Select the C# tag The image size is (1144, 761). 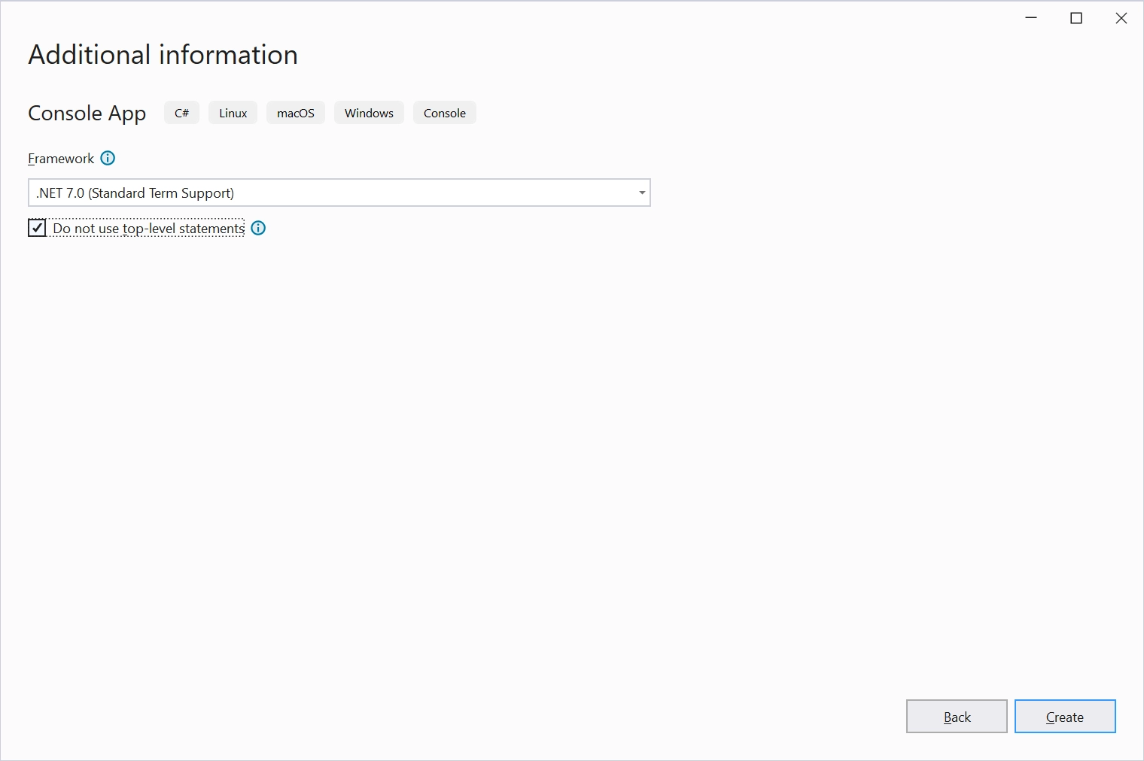pos(182,113)
